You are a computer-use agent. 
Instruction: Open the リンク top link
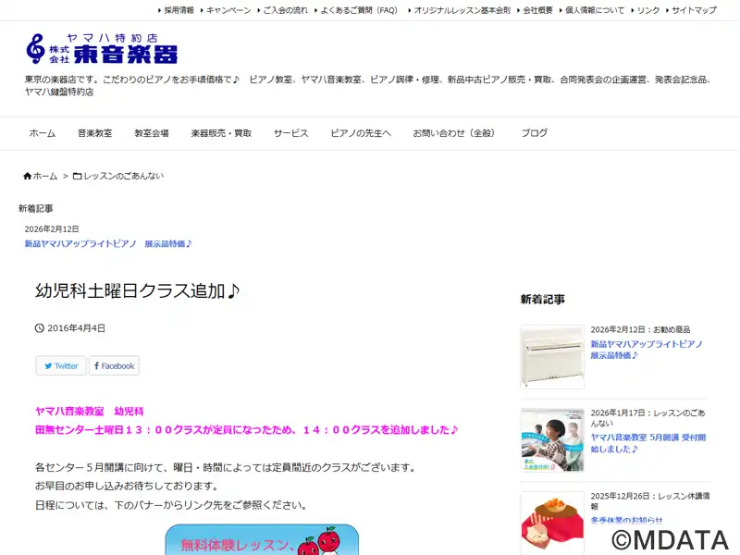click(648, 10)
